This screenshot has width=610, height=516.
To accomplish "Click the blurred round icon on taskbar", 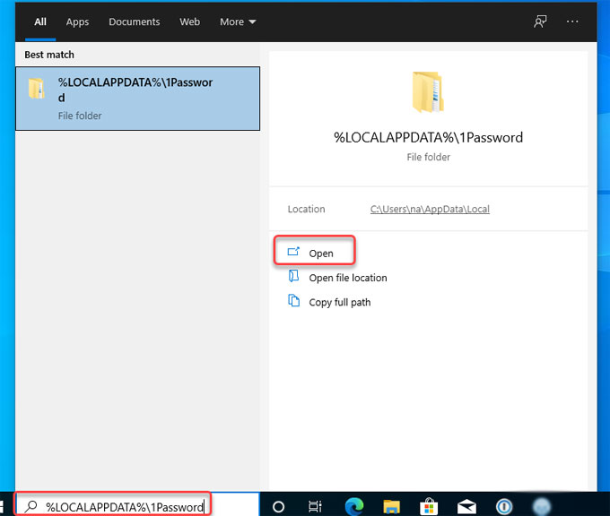I will pyautogui.click(x=541, y=507).
